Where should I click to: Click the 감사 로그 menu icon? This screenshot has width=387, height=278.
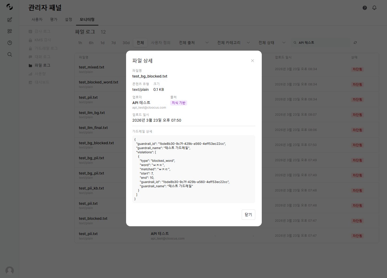(x=30, y=31)
